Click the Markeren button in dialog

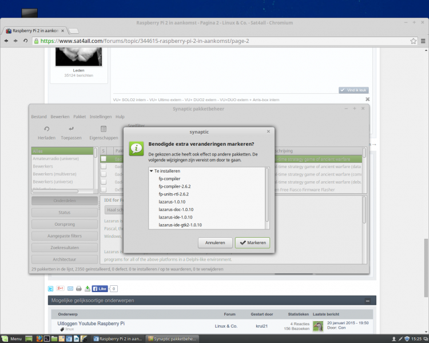click(252, 242)
